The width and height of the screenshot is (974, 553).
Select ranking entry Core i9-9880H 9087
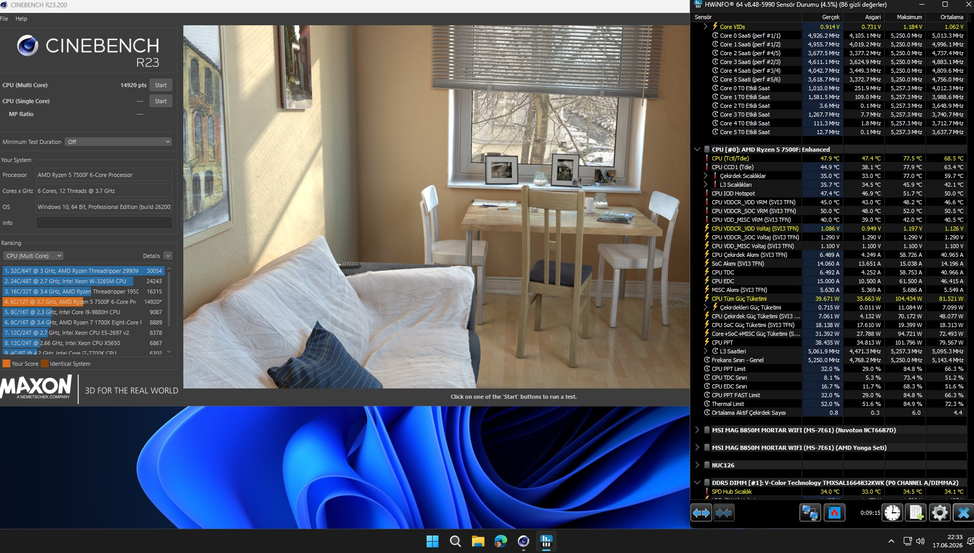click(83, 312)
